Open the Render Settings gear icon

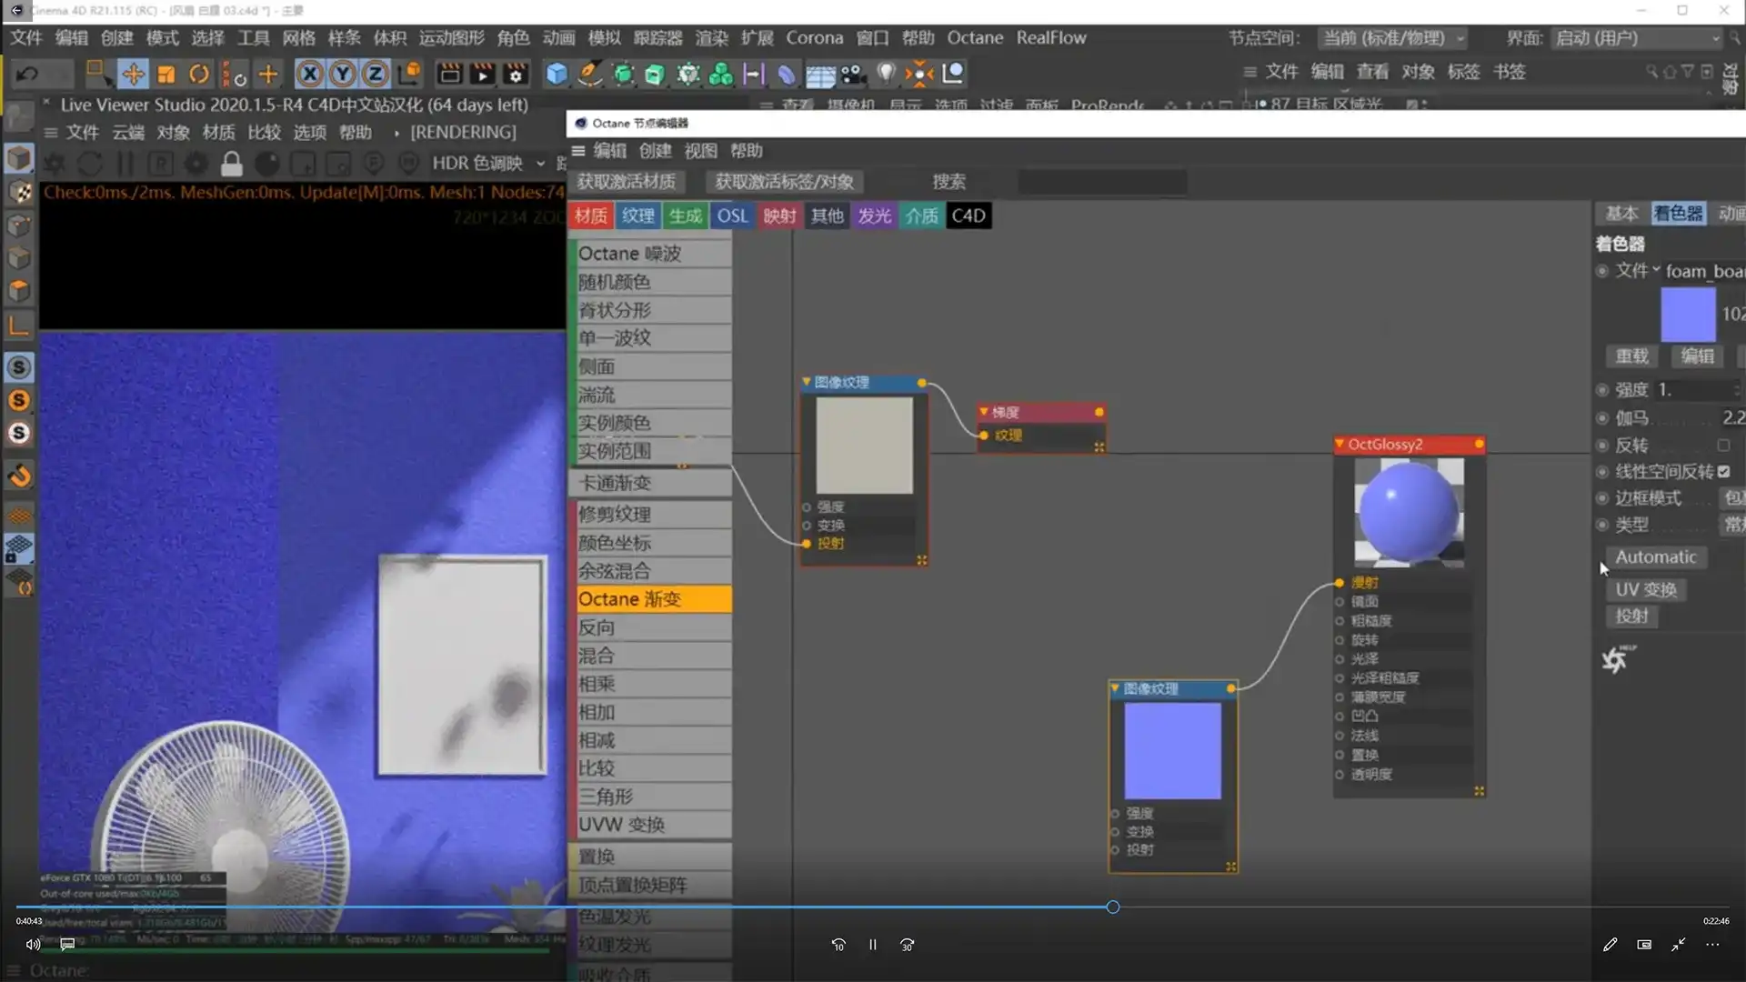point(516,74)
